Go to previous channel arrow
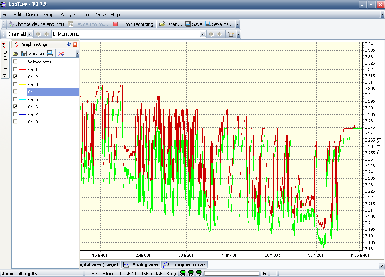 (38, 34)
